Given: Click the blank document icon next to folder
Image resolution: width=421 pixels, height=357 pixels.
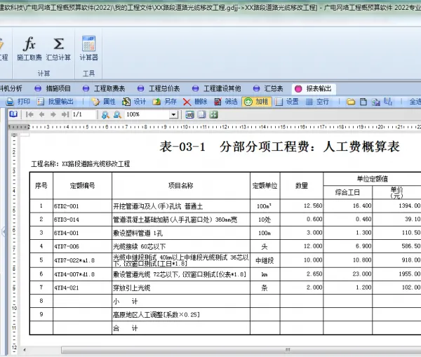Looking at the screenshot, I should coord(363,102).
